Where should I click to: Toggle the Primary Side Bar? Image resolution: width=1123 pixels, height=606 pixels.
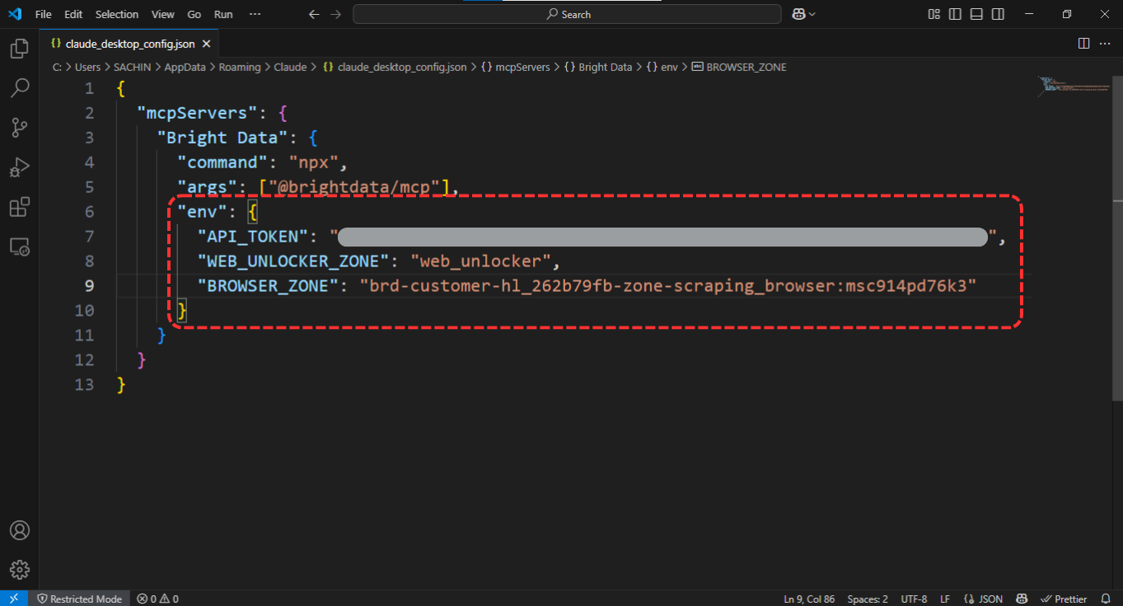click(955, 14)
